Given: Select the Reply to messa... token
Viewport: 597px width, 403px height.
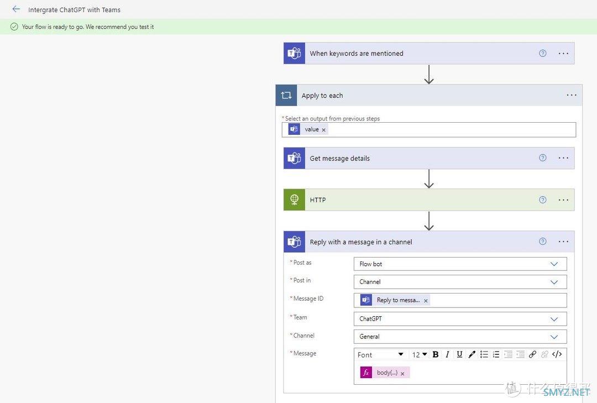Looking at the screenshot, I should click(x=395, y=300).
